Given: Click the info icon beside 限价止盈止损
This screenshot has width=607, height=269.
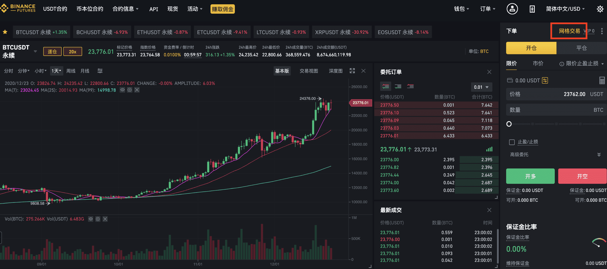Looking at the screenshot, I should 561,64.
